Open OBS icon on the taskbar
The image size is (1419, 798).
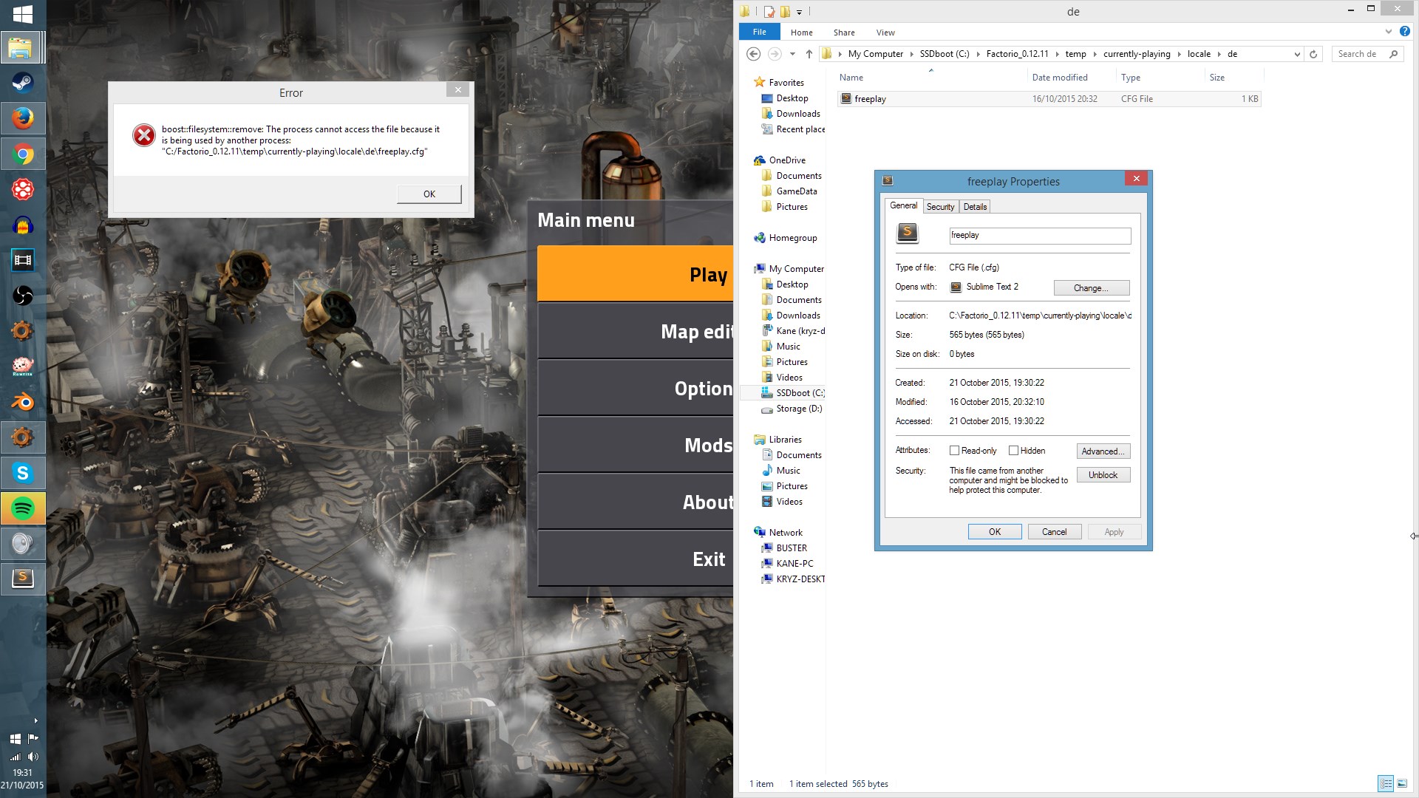click(22, 296)
